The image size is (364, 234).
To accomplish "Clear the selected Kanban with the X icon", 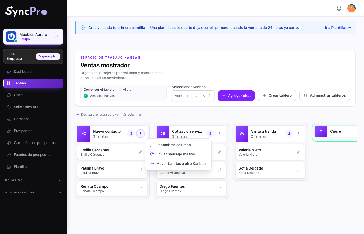I will coord(204,96).
